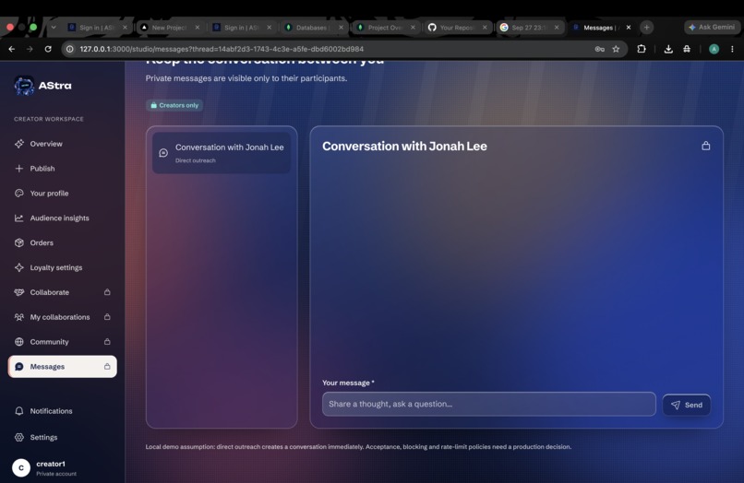The image size is (744, 483).
Task: Open the Collaborate section
Action: (x=49, y=292)
